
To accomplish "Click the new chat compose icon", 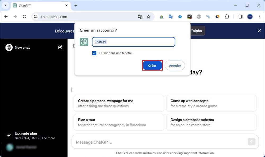I will point(60,47).
